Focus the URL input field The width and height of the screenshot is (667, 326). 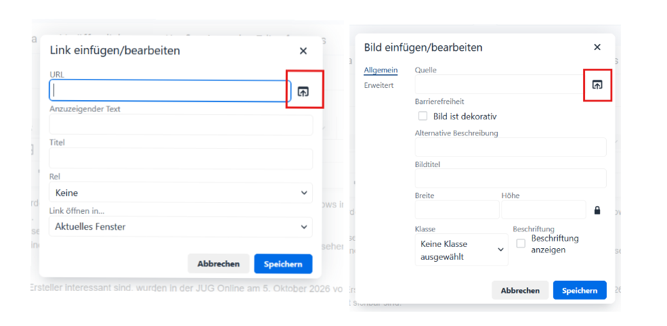pos(170,91)
